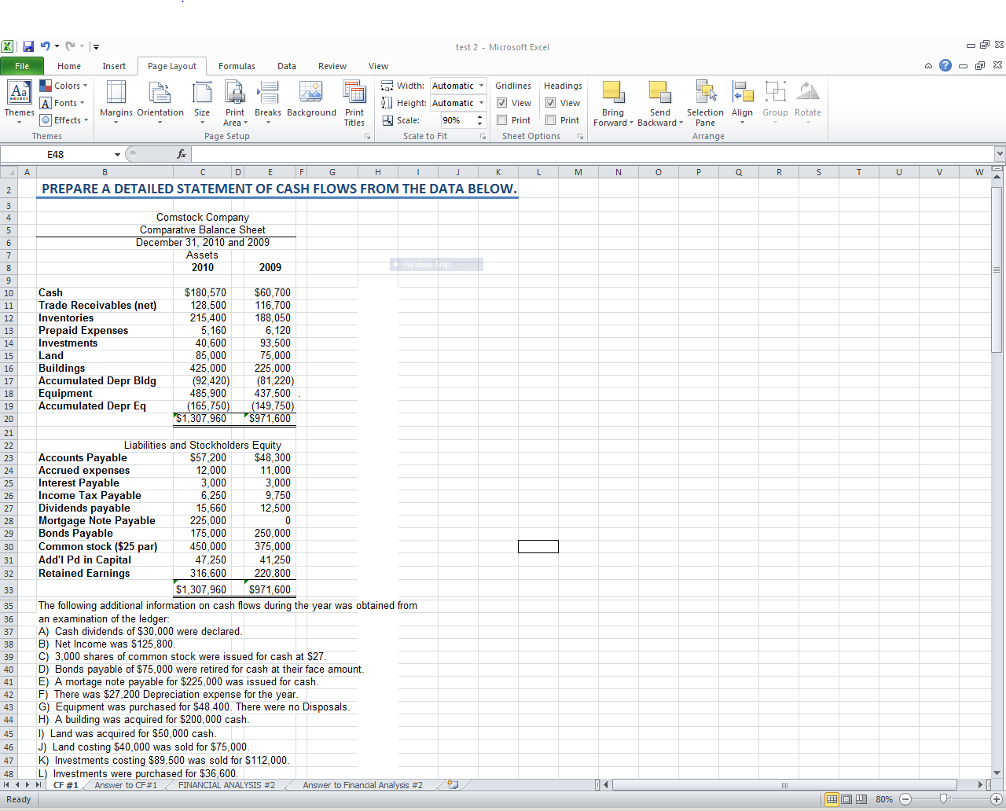This screenshot has height=811, width=1006.
Task: Expand the Width dropdown
Action: pyautogui.click(x=481, y=86)
